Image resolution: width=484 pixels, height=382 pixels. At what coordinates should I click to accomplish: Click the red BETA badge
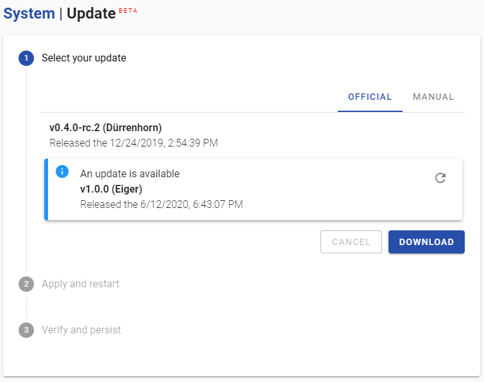(x=128, y=11)
